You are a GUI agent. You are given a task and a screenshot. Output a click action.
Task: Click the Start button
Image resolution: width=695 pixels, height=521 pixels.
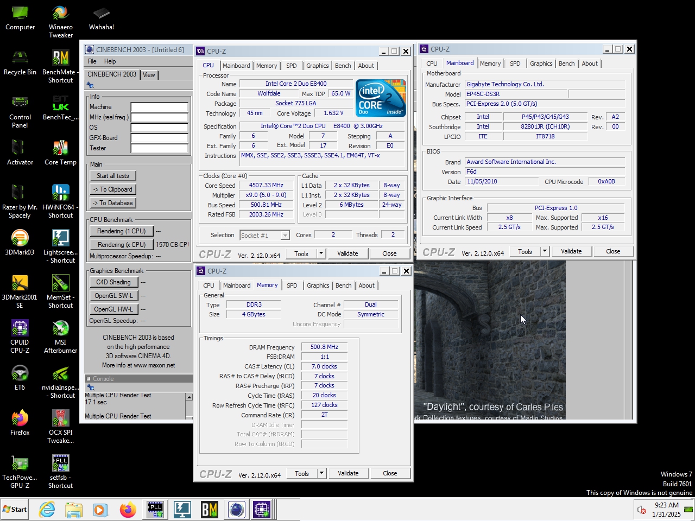pos(15,510)
